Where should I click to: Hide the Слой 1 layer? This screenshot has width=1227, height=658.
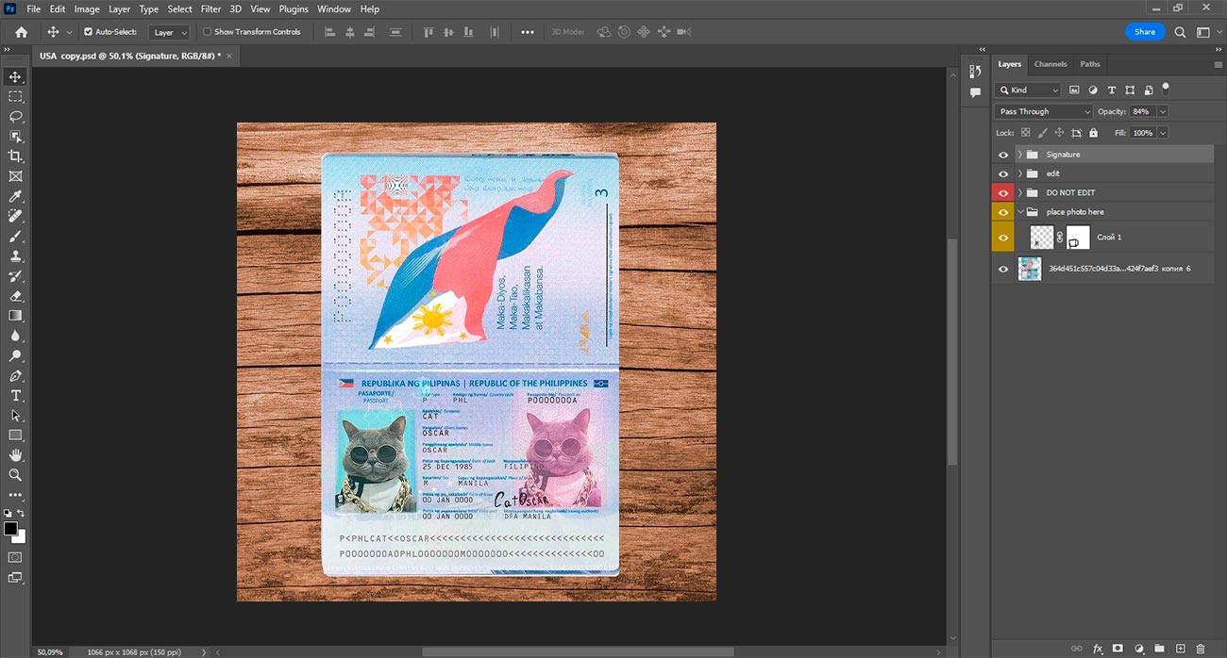(1003, 238)
